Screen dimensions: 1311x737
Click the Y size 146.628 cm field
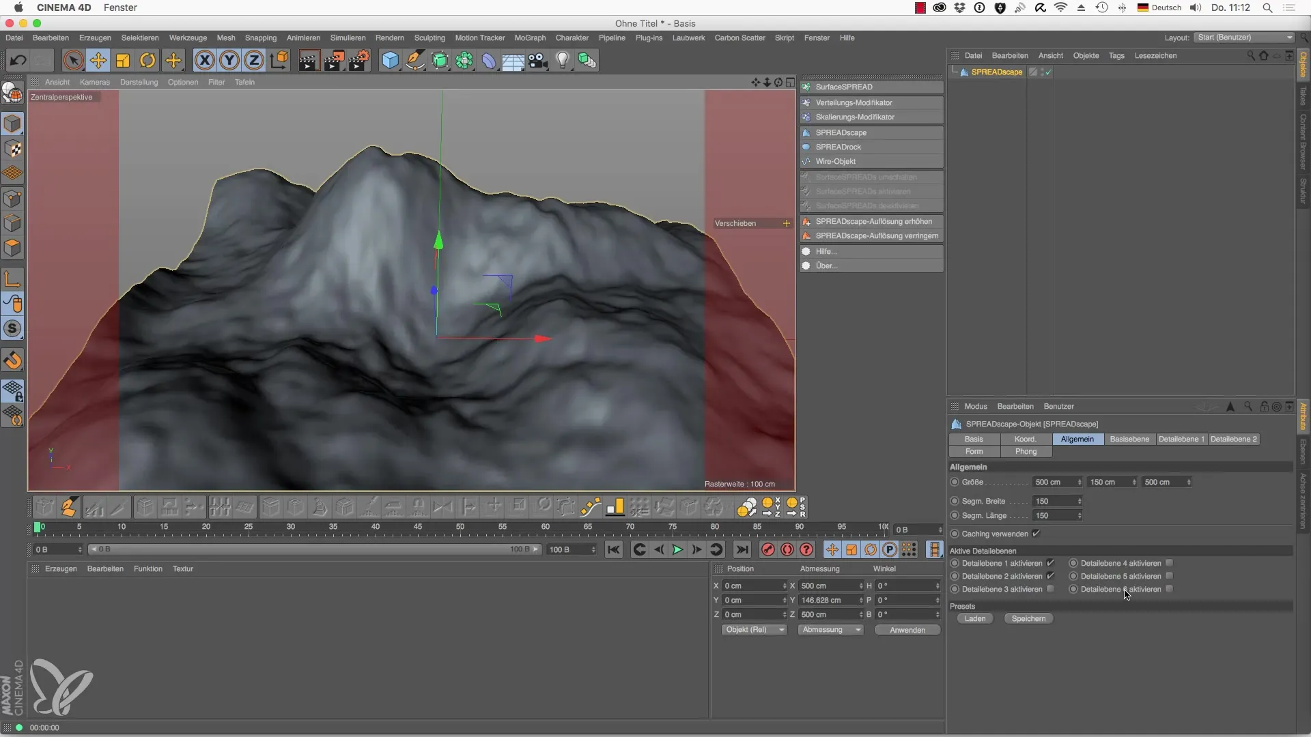tap(831, 601)
